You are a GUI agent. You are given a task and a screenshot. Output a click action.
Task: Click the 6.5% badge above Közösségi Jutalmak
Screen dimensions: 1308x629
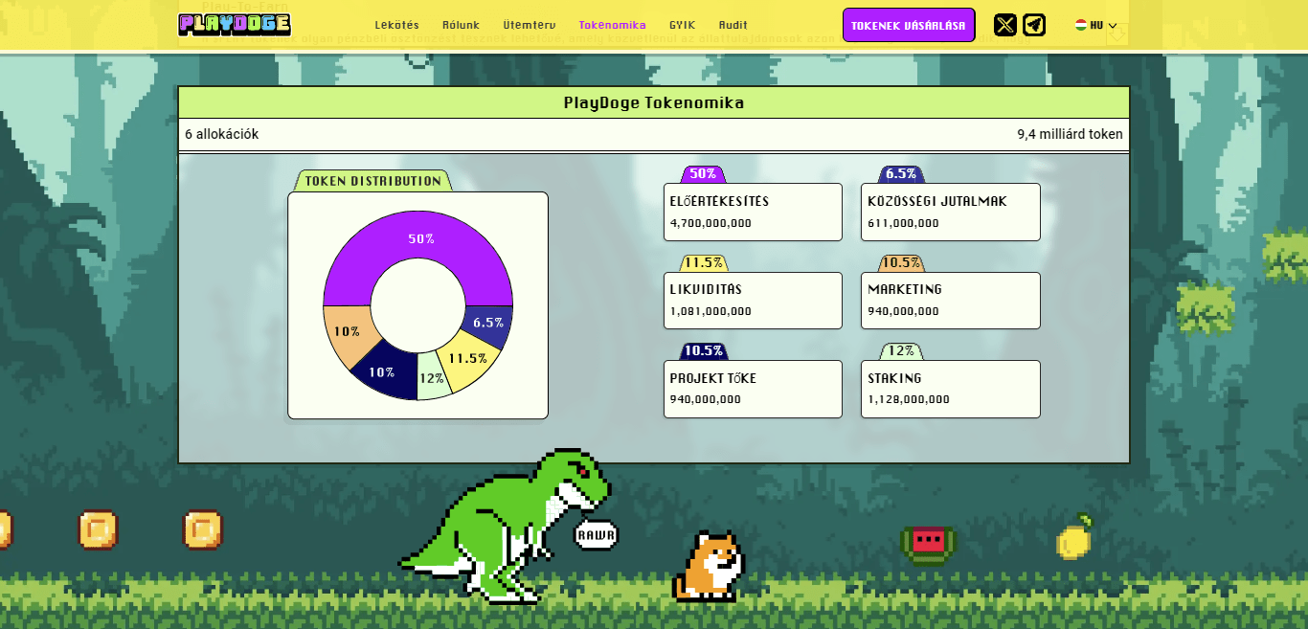[901, 174]
